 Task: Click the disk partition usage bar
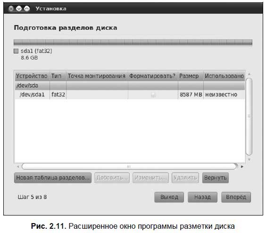133,42
